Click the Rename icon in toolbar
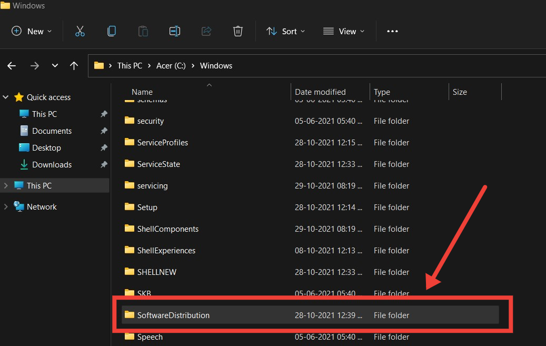 click(x=175, y=31)
